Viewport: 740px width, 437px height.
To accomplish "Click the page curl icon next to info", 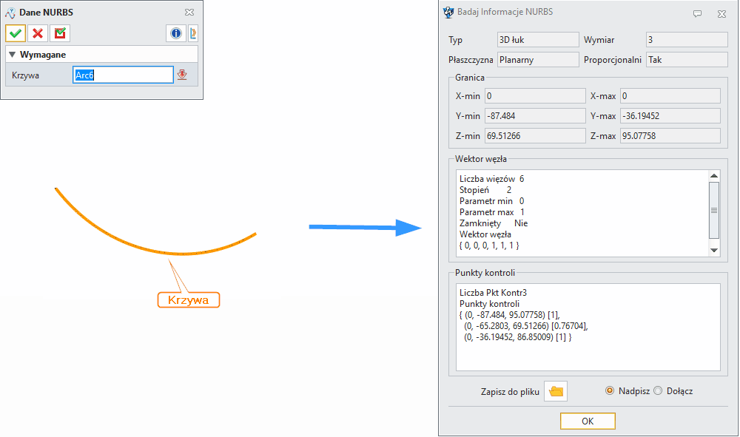I will [192, 33].
